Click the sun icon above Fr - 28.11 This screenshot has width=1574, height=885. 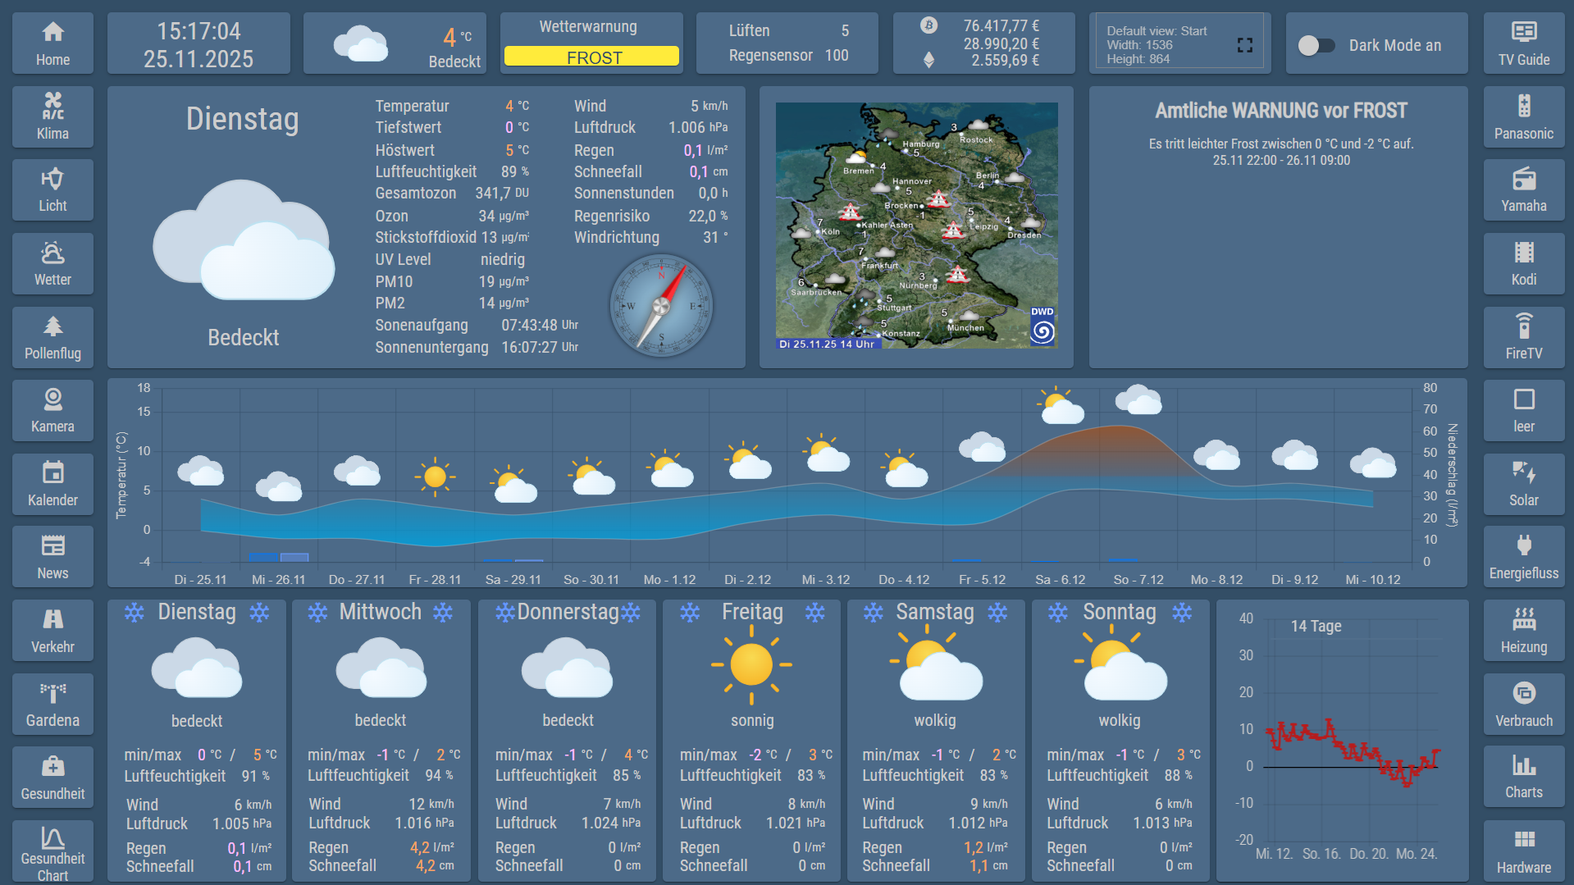click(x=435, y=476)
